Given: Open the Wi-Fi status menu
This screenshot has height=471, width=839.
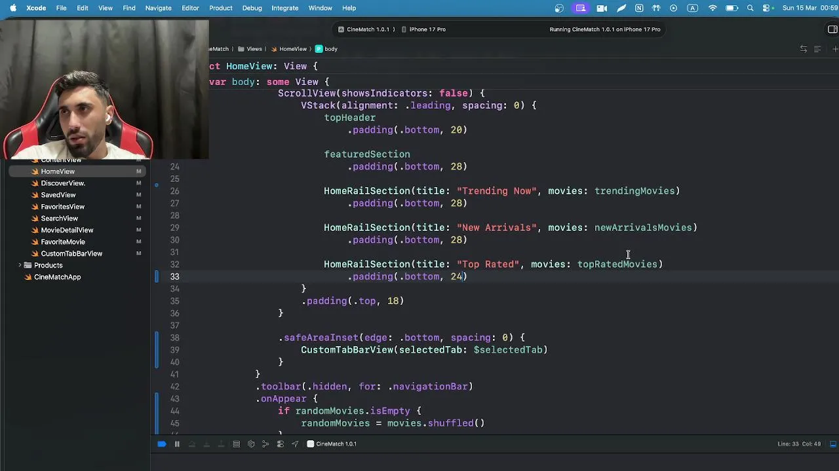Looking at the screenshot, I should point(712,8).
